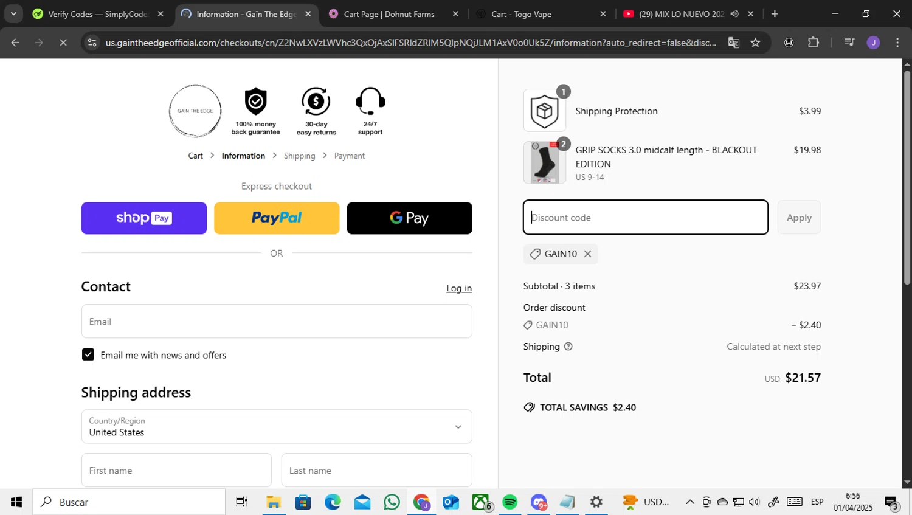Viewport: 912px width, 515px height.
Task: Open the site information icon in address bar
Action: coord(92,43)
